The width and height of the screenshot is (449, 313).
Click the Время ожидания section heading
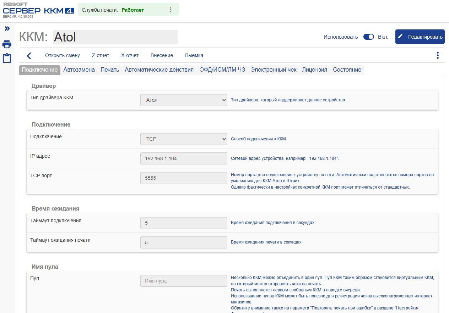click(x=55, y=208)
